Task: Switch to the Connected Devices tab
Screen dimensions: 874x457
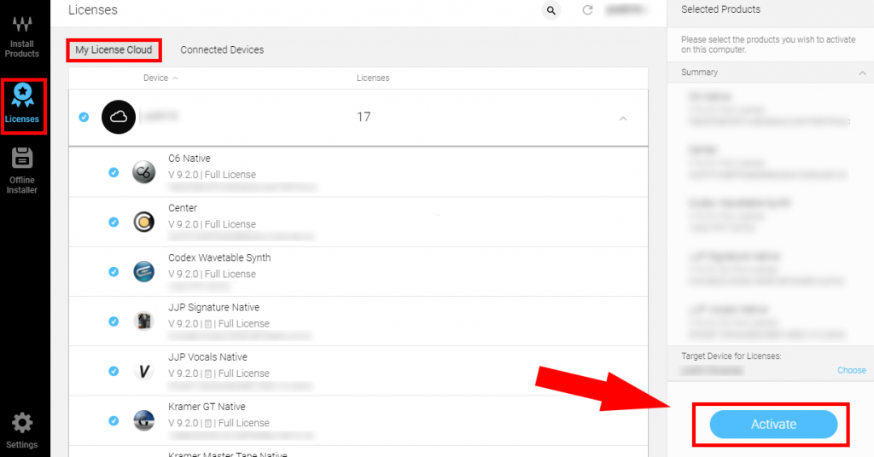Action: [x=222, y=49]
